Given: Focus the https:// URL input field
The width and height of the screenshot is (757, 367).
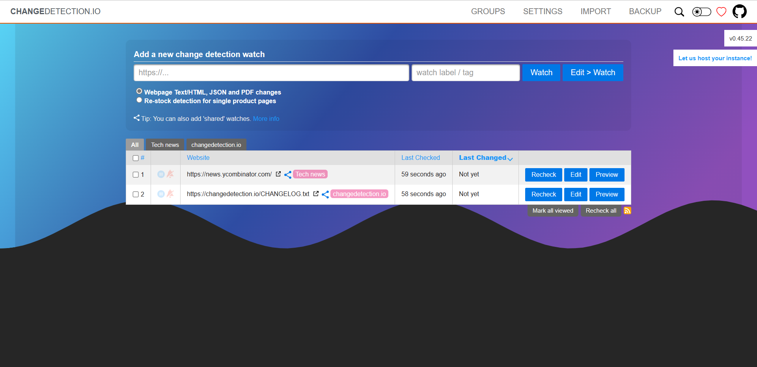Looking at the screenshot, I should pos(271,73).
